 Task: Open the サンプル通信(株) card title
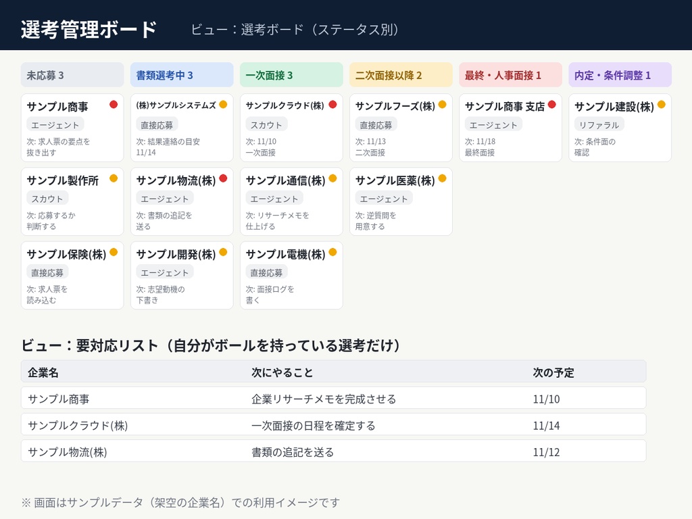pyautogui.click(x=286, y=180)
